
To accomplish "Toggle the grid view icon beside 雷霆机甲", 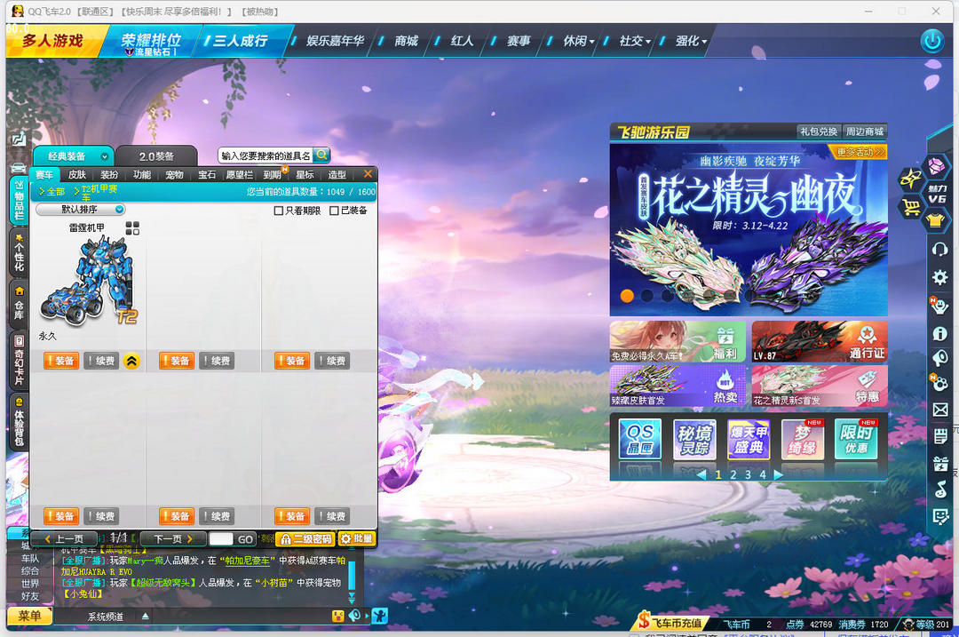I will click(x=132, y=228).
